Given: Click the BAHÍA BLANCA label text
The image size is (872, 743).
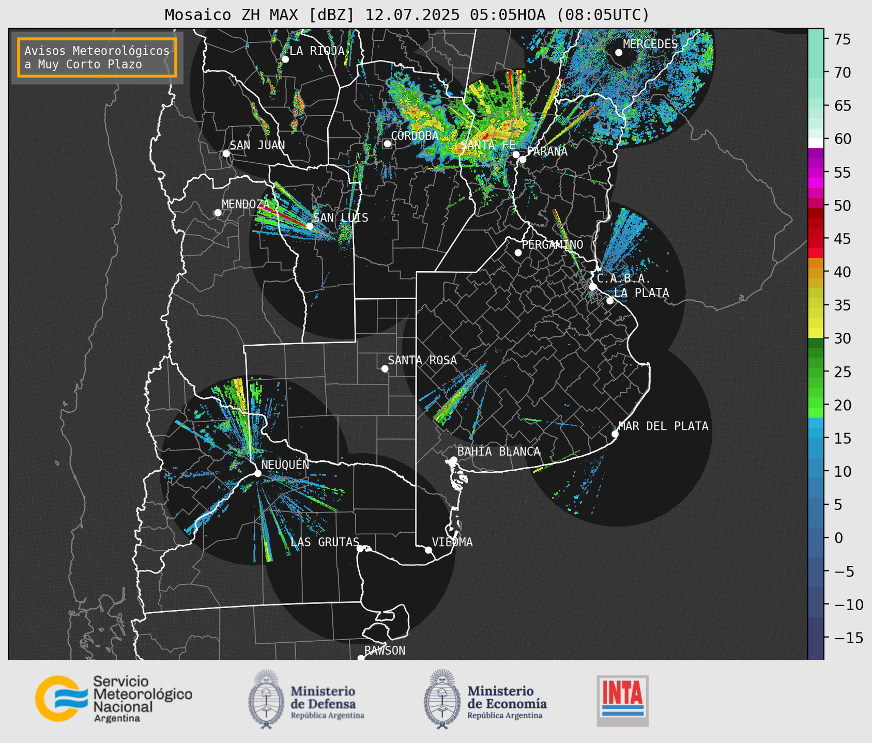Looking at the screenshot, I should [x=499, y=452].
